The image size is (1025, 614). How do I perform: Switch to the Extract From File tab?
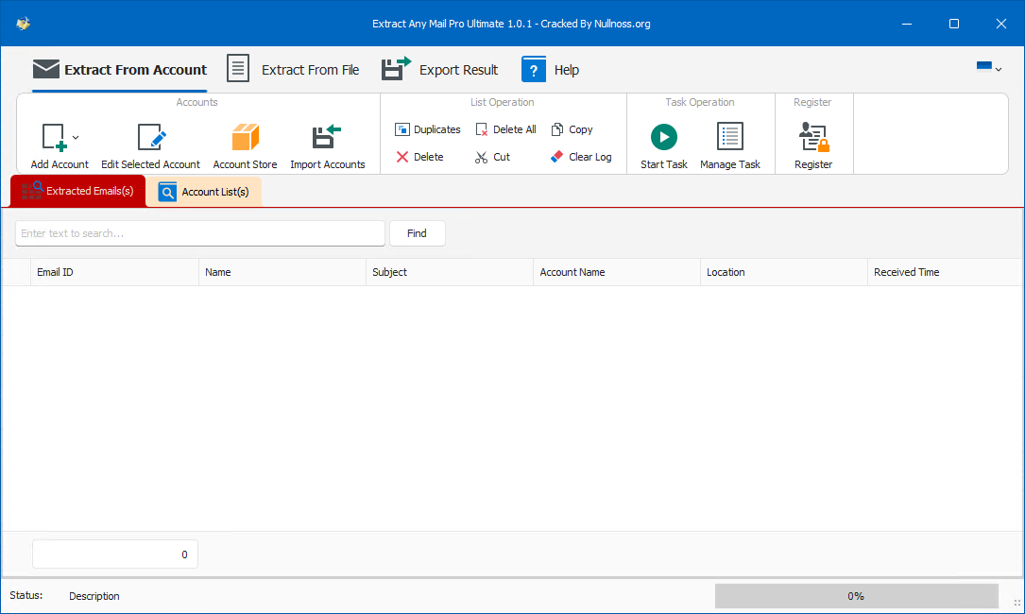pos(294,69)
